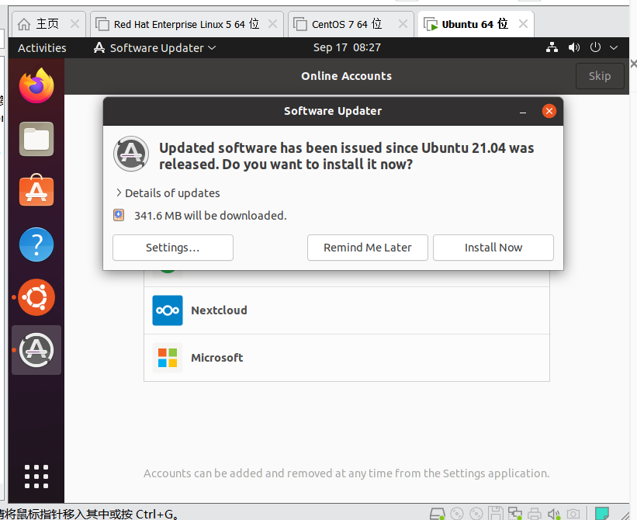The width and height of the screenshot is (637, 520).
Task: Click the volume speaker icon in top bar
Action: [x=573, y=47]
